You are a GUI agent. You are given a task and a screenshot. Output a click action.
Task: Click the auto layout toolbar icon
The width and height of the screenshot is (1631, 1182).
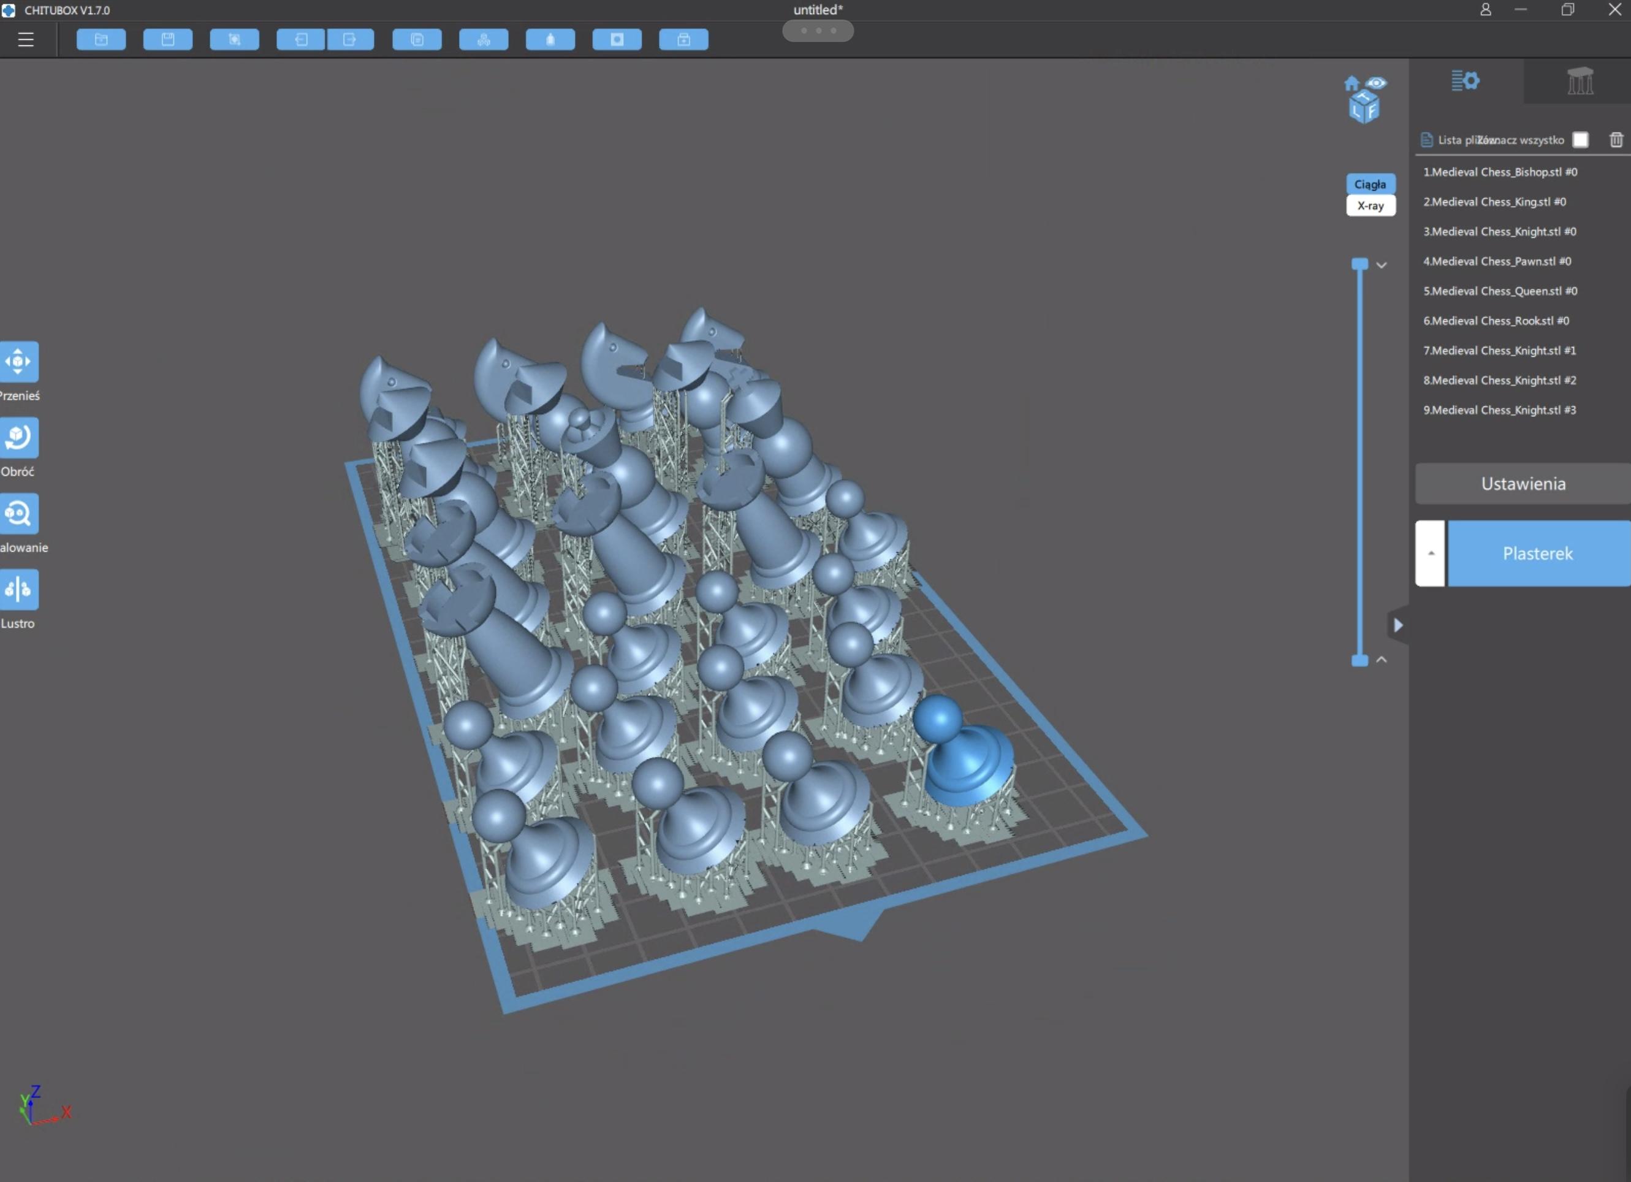coord(483,40)
